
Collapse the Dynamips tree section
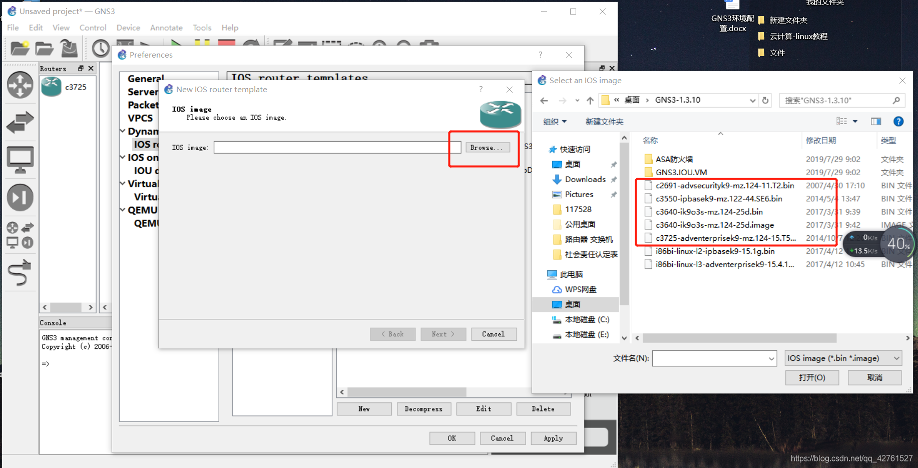coord(123,131)
